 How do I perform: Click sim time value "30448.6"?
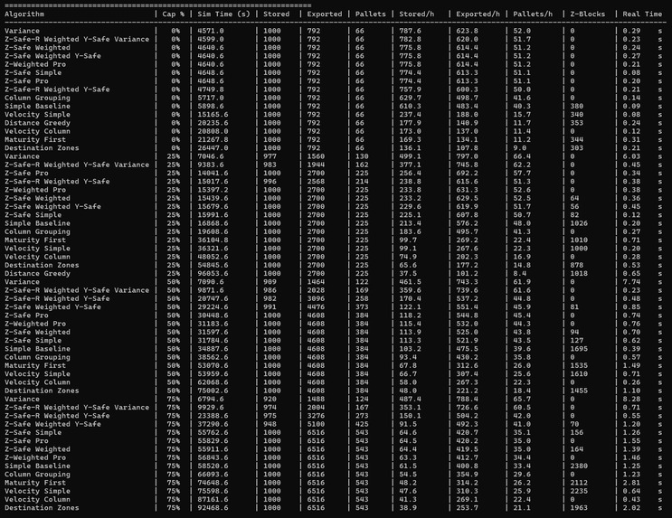pos(213,316)
